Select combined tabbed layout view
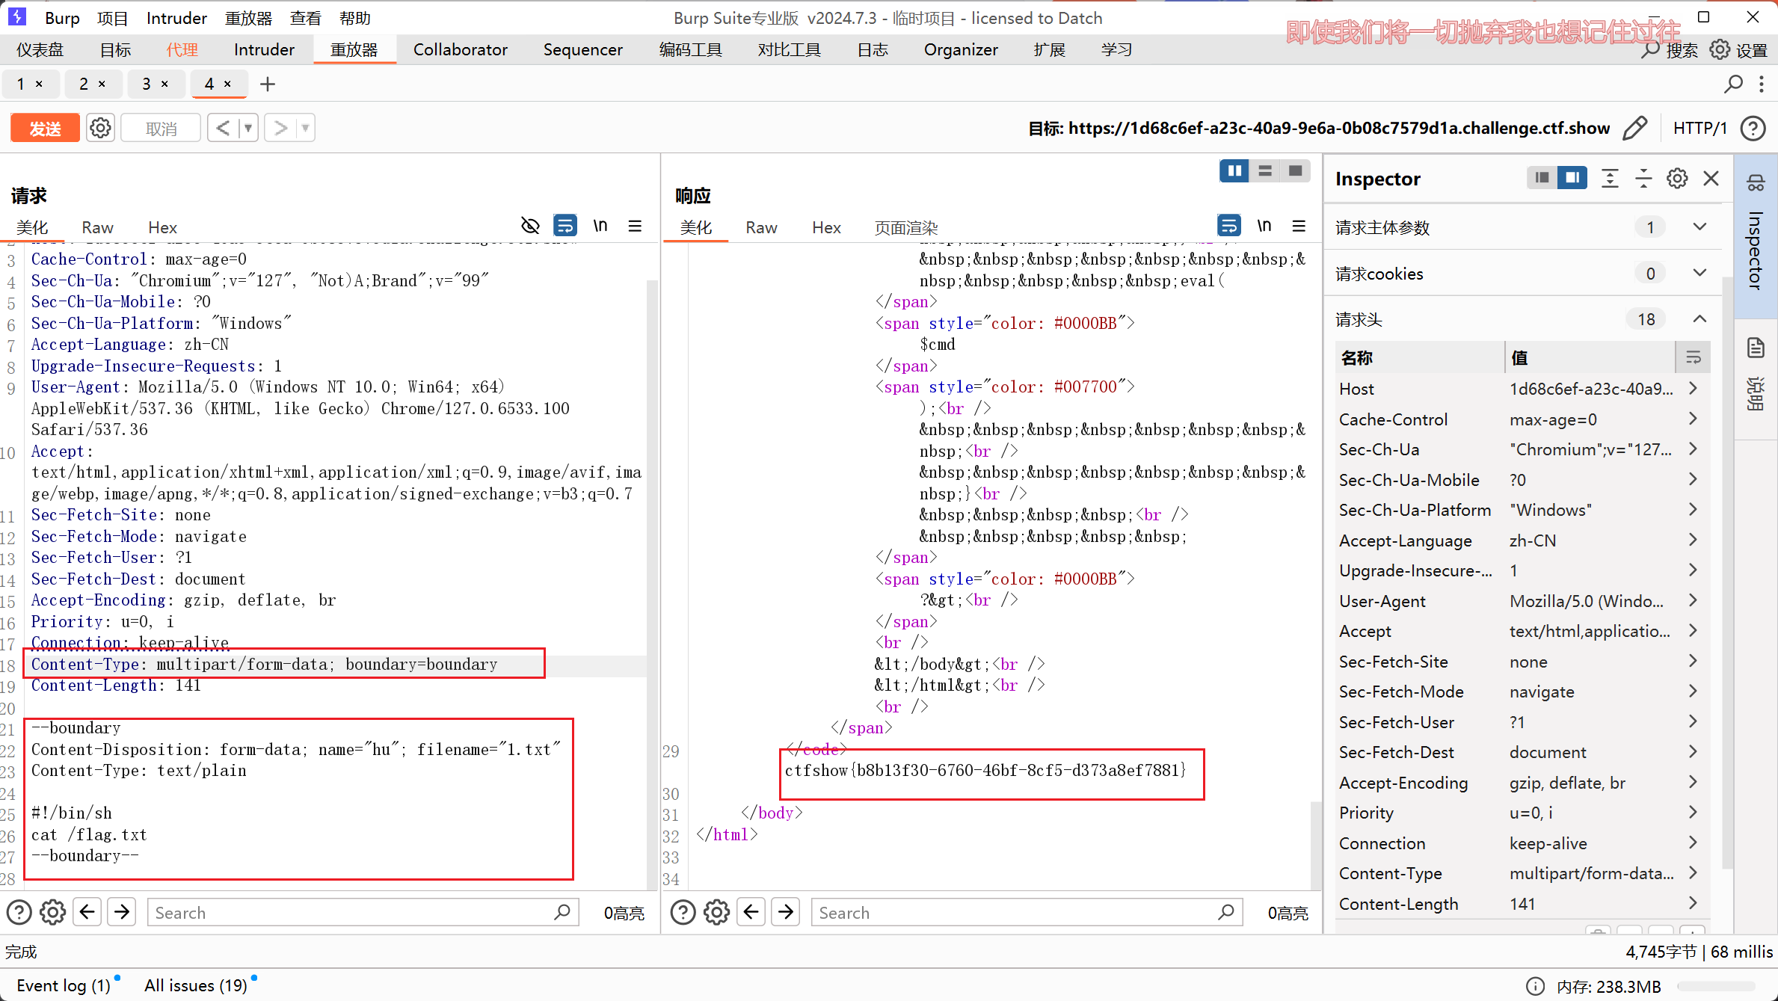This screenshot has height=1001, width=1778. (1296, 171)
